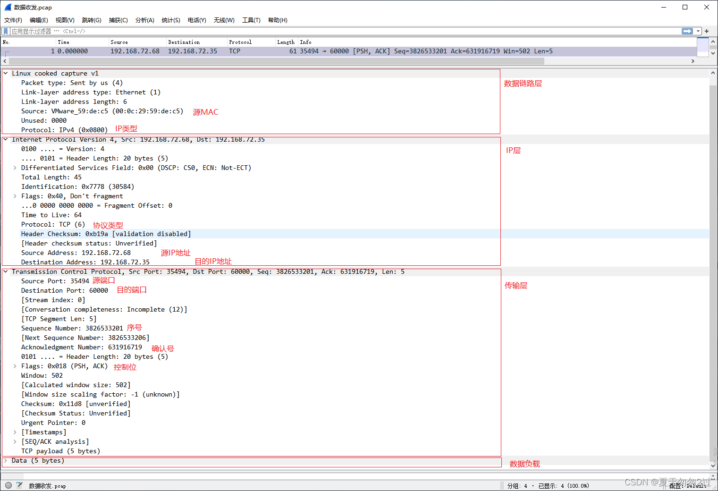Open the 工具(T) menu
Image resolution: width=718 pixels, height=491 pixels.
[x=251, y=20]
